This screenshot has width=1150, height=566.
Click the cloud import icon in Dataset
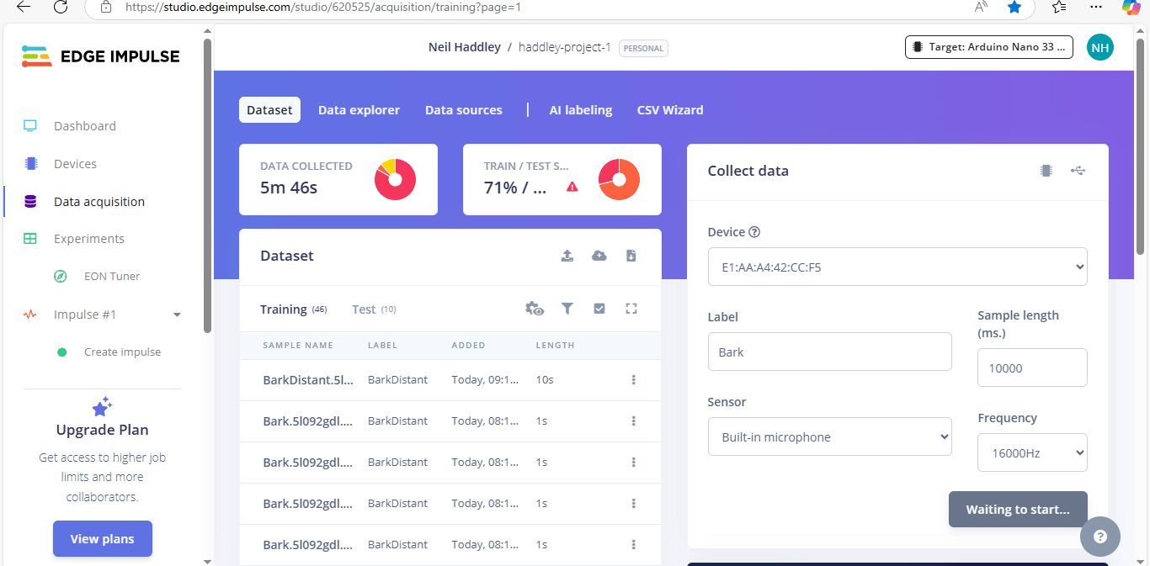coord(599,256)
